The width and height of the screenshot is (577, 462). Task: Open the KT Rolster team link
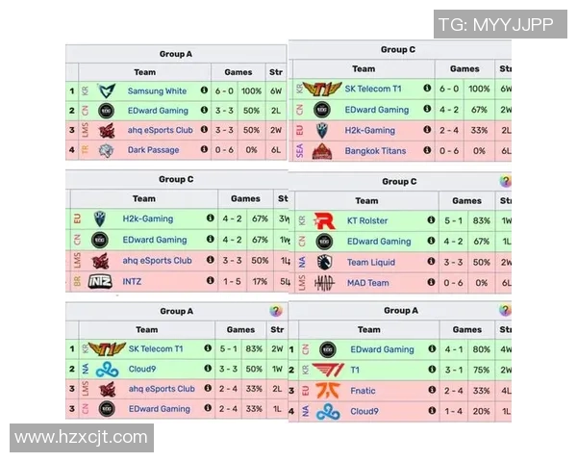[366, 221]
